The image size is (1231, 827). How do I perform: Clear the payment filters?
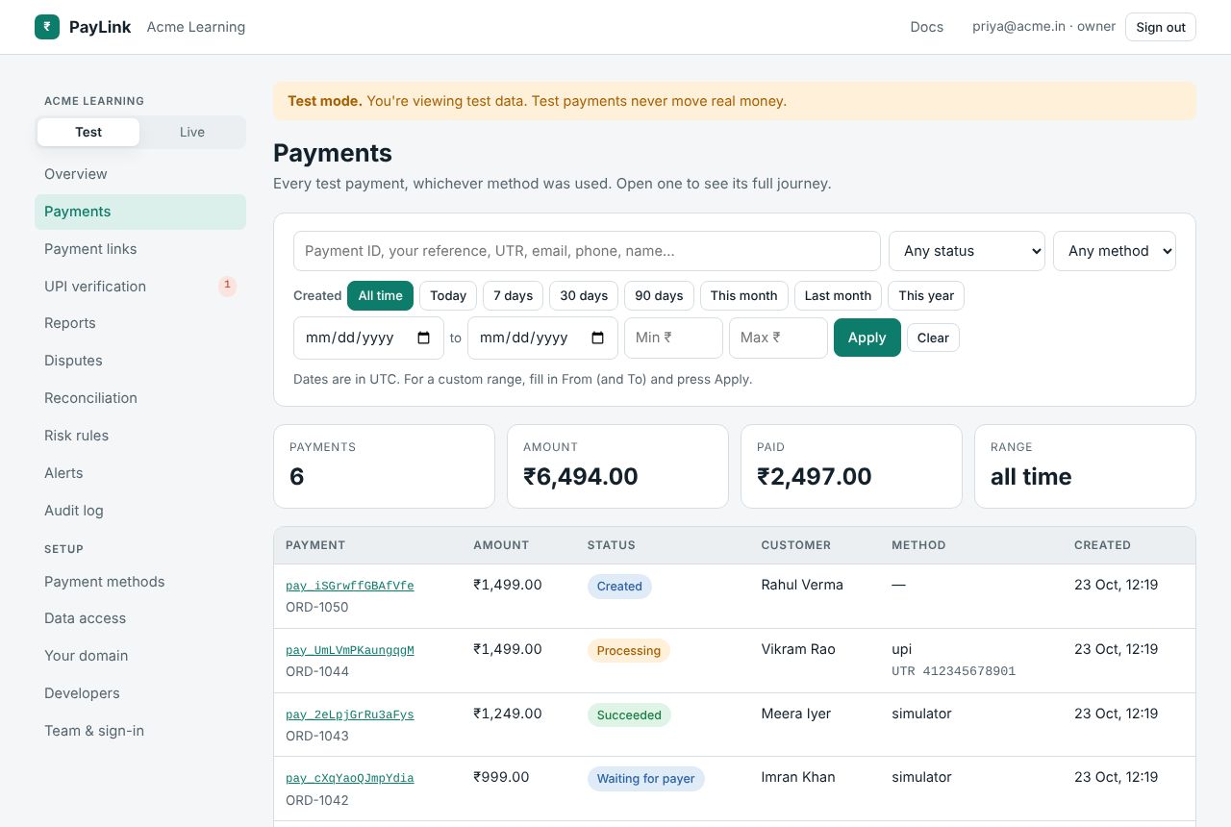click(x=933, y=338)
